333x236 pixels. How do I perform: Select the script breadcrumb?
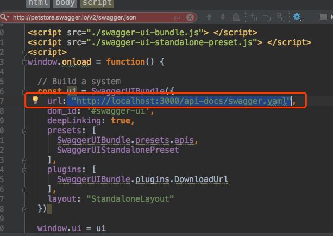coord(97,3)
